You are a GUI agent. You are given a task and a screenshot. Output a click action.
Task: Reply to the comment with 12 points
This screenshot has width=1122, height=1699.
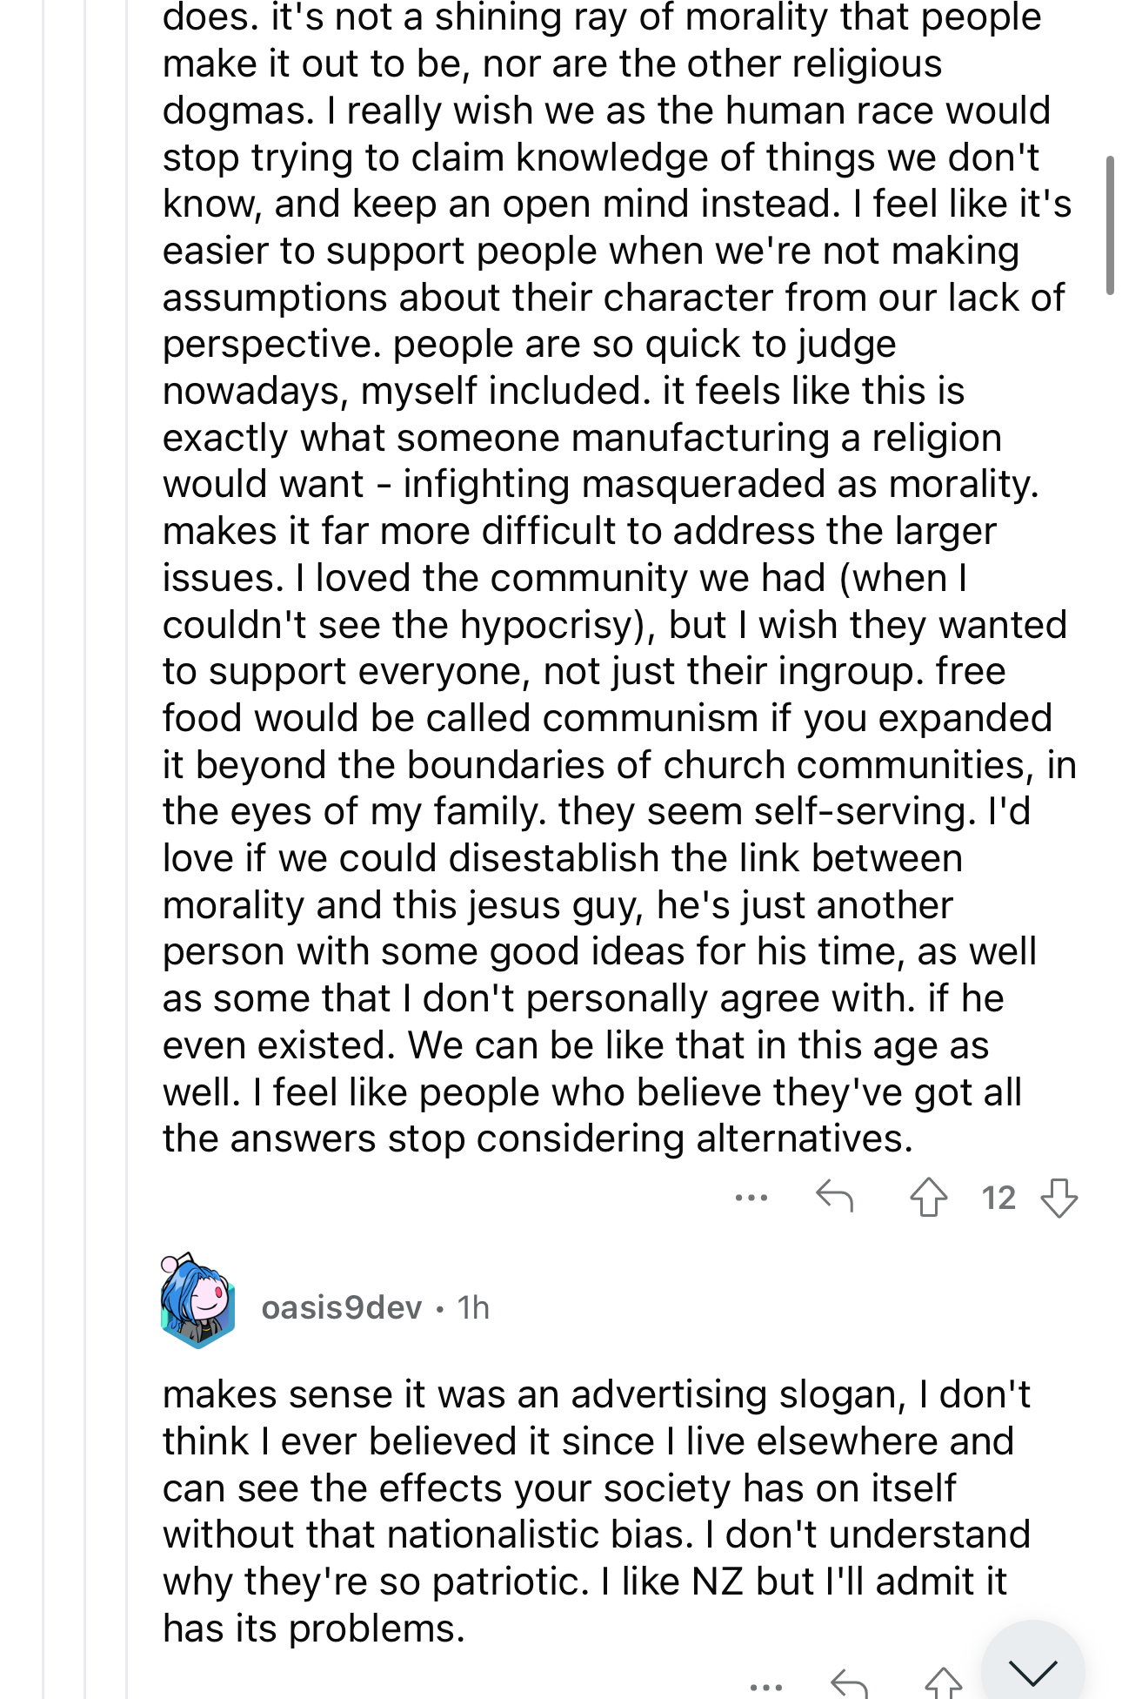835,1196
